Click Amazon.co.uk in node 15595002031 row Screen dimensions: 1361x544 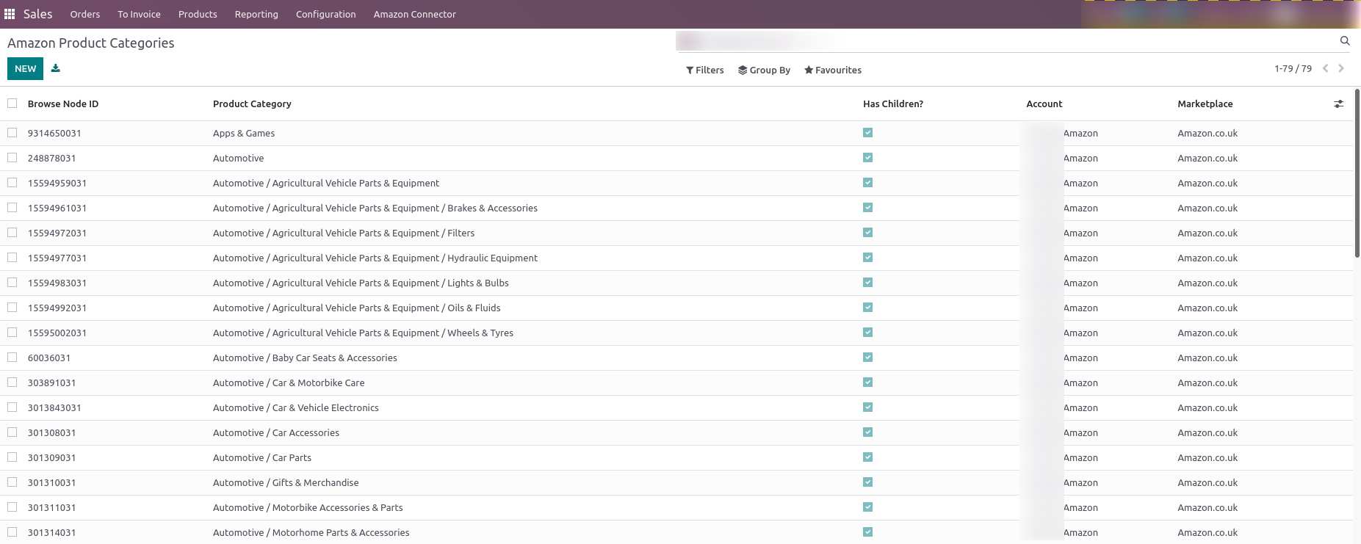1207,333
